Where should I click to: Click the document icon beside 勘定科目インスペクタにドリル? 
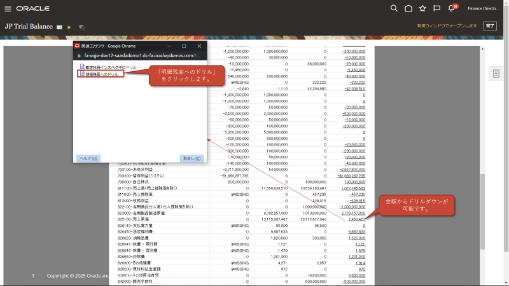pos(83,66)
